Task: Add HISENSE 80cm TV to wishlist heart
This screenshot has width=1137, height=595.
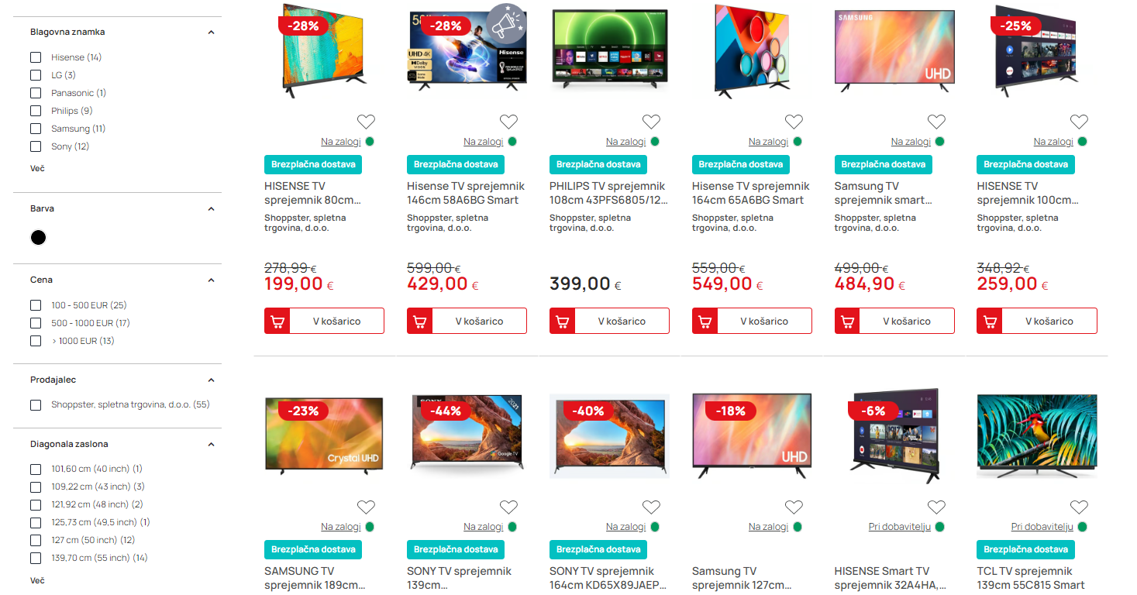Action: (x=366, y=122)
